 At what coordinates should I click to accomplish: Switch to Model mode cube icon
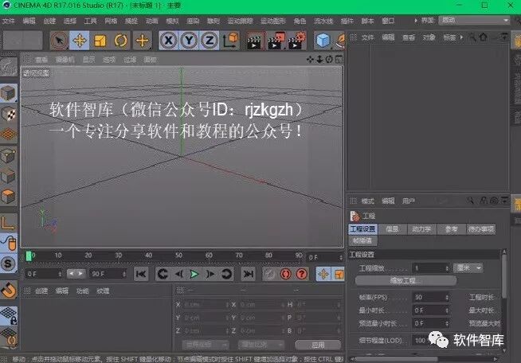coord(8,93)
